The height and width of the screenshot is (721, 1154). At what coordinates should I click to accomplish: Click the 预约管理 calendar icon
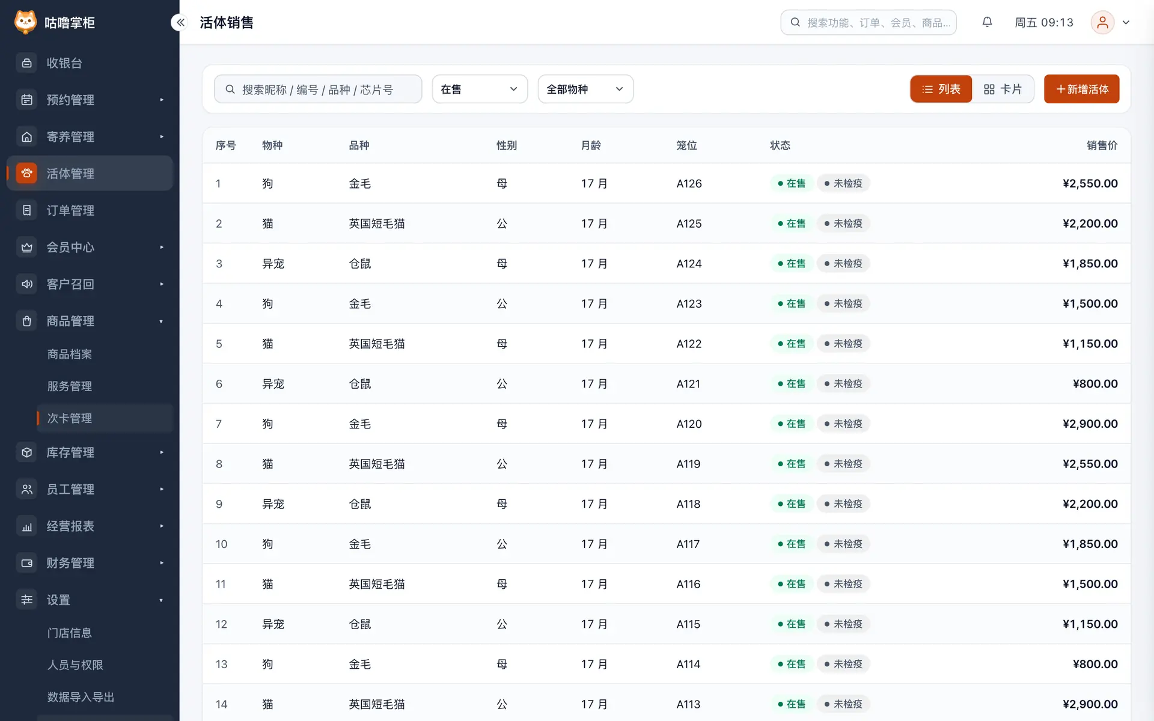tap(26, 100)
